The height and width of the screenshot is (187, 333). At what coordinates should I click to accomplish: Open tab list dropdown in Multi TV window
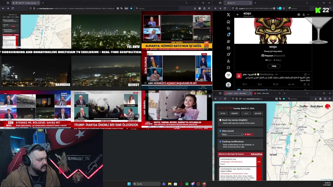186,3
